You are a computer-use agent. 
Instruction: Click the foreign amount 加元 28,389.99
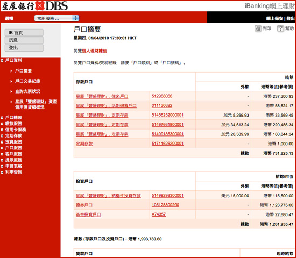(x=235, y=134)
